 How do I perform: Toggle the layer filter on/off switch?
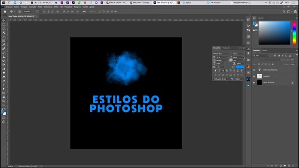click(297, 56)
